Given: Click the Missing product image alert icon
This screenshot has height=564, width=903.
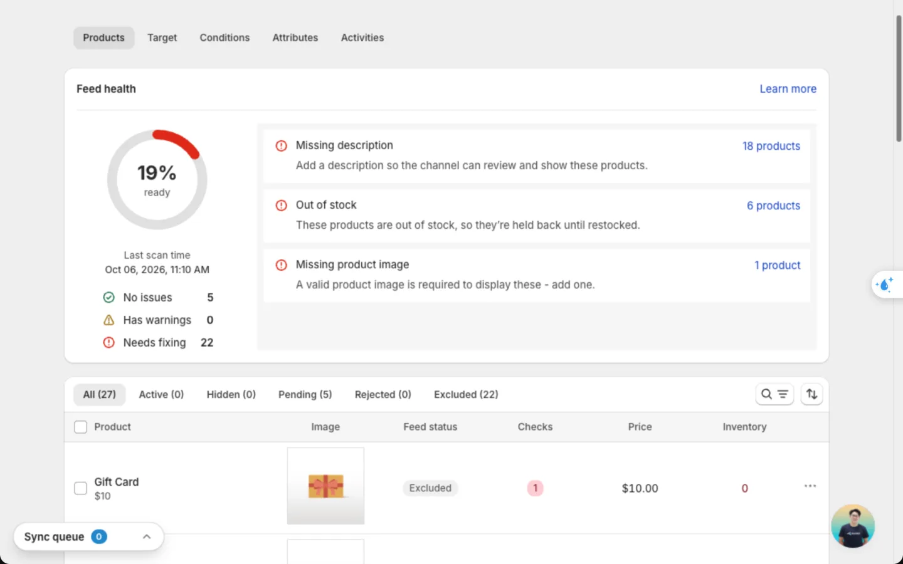Looking at the screenshot, I should coord(282,265).
